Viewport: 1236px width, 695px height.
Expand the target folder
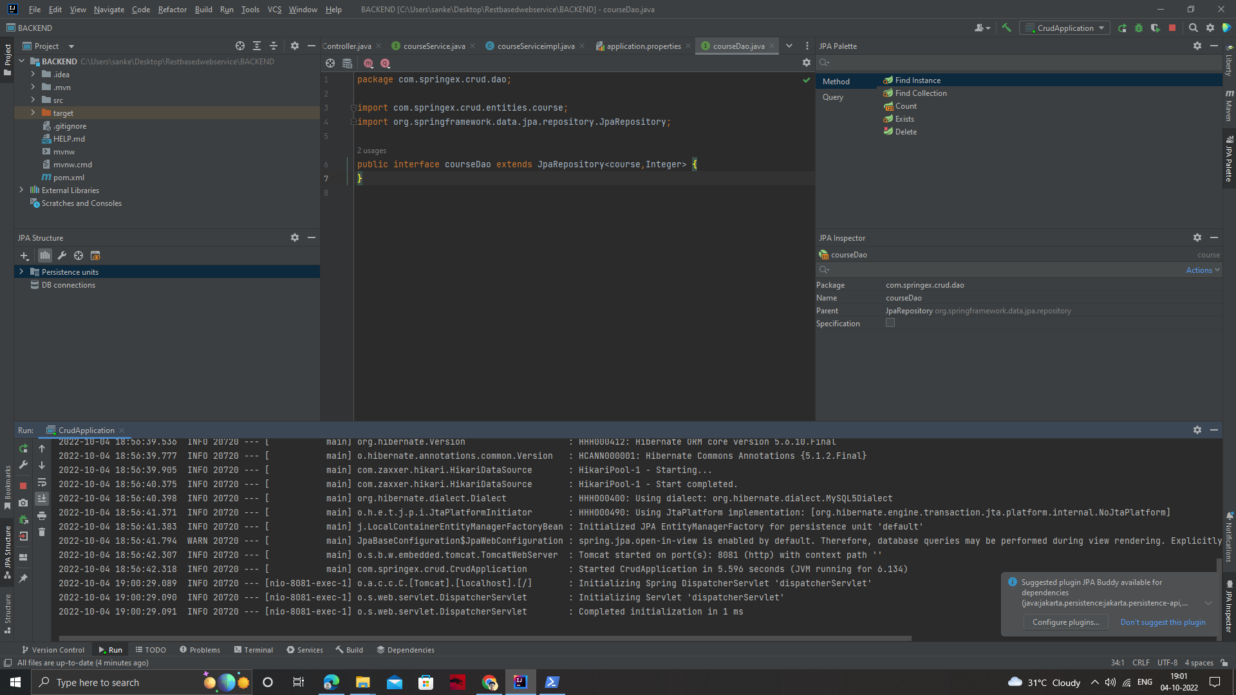coord(33,113)
